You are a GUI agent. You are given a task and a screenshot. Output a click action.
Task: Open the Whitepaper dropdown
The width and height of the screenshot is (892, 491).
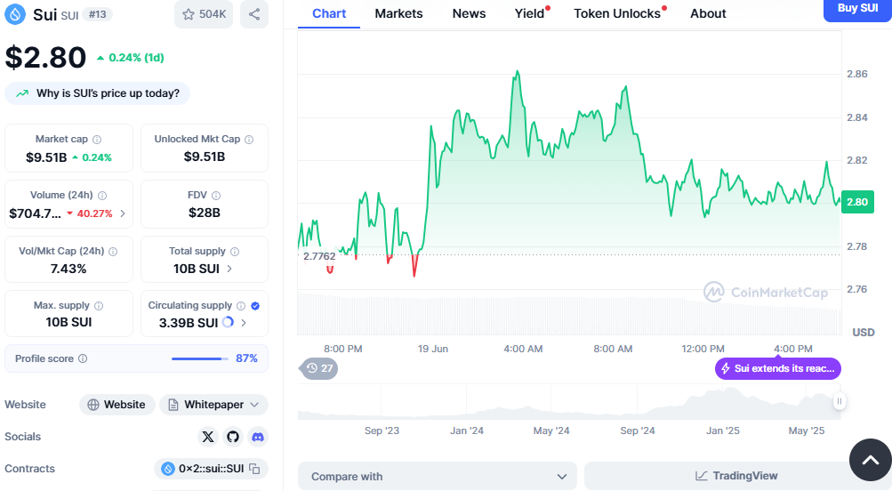pyautogui.click(x=213, y=405)
